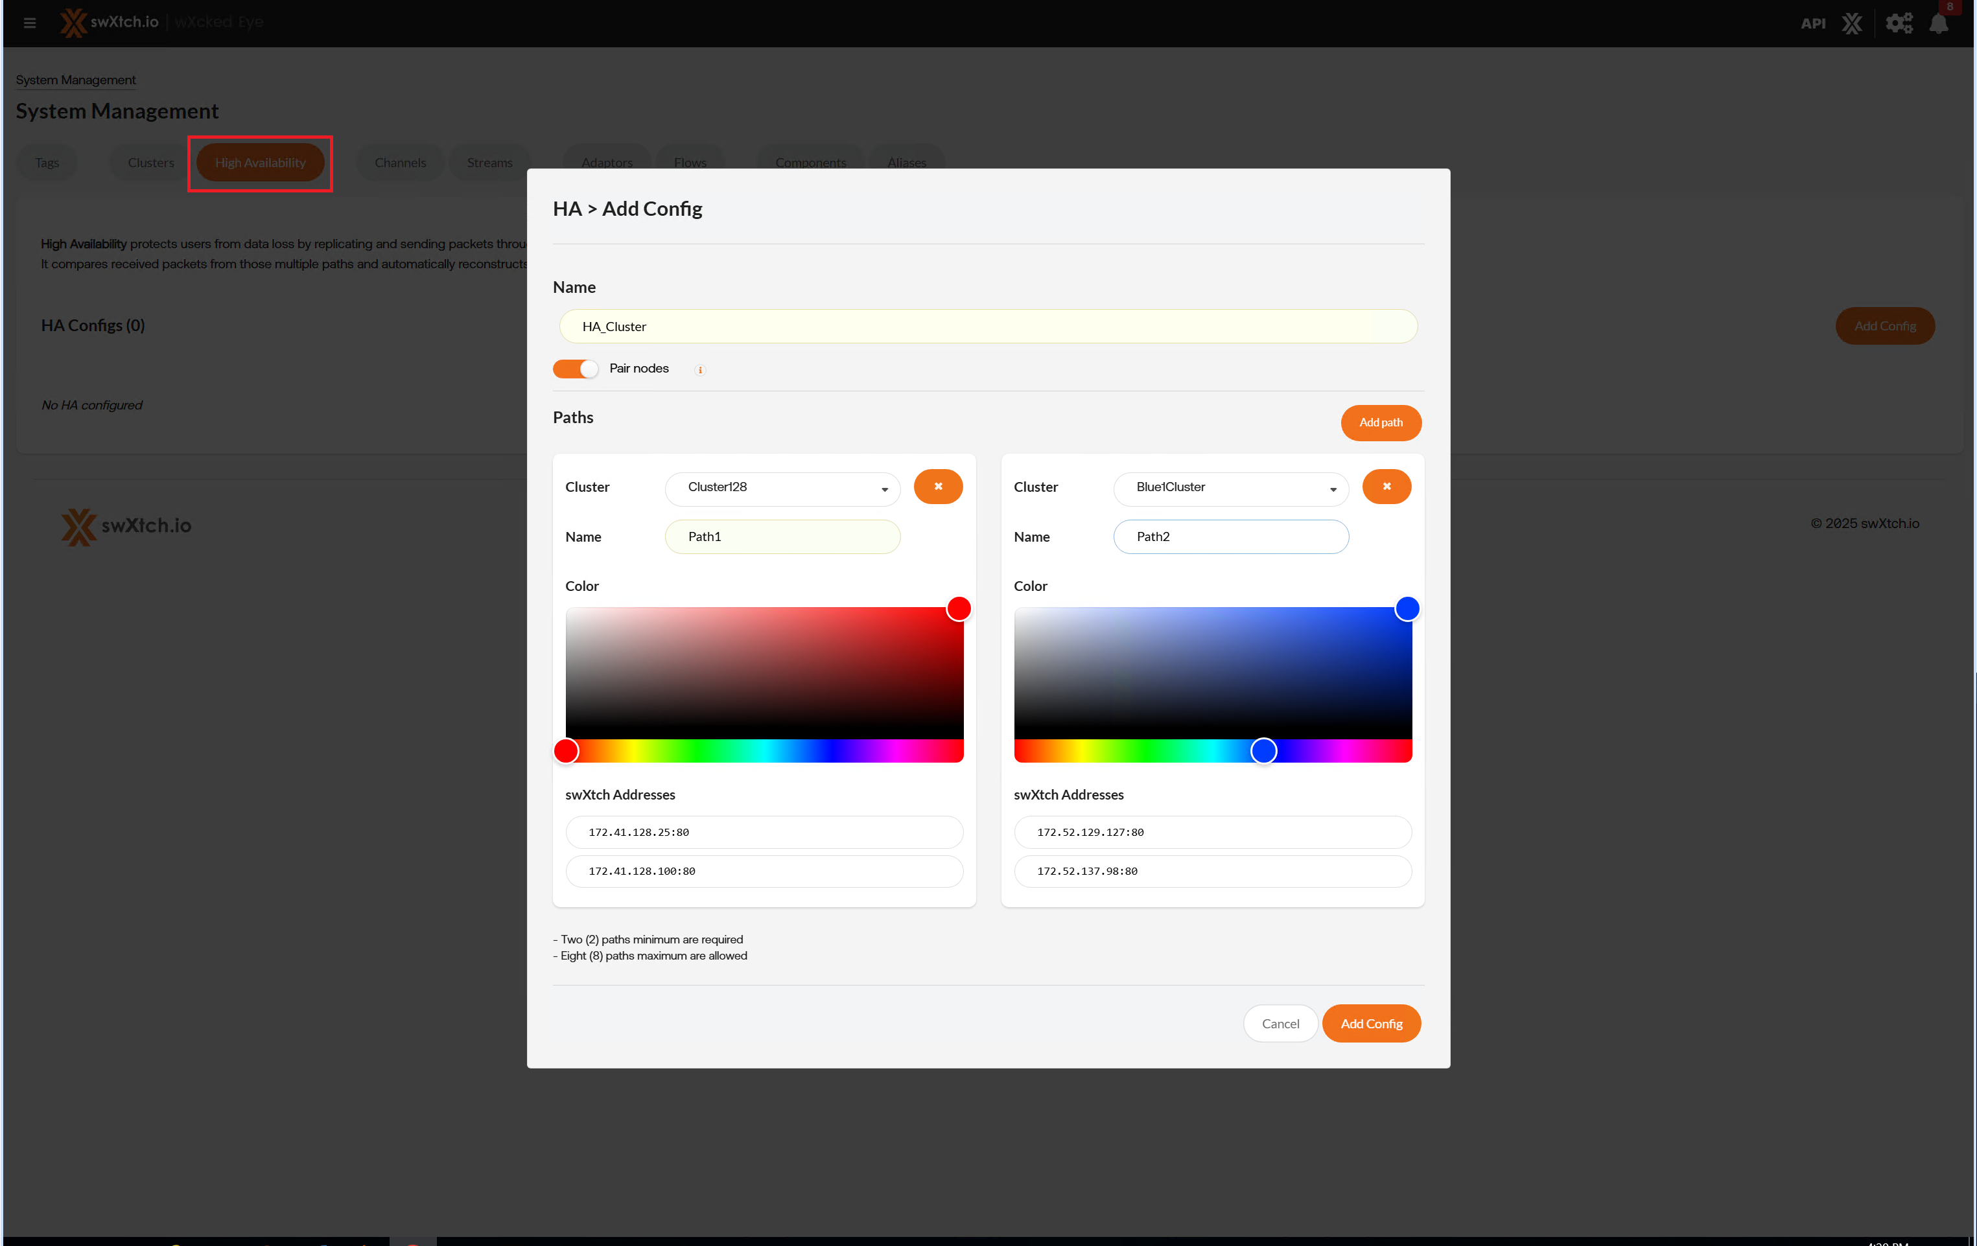Screen dimensions: 1977x1246
Task: Open the hamburger menu icon
Action: pyautogui.click(x=30, y=23)
